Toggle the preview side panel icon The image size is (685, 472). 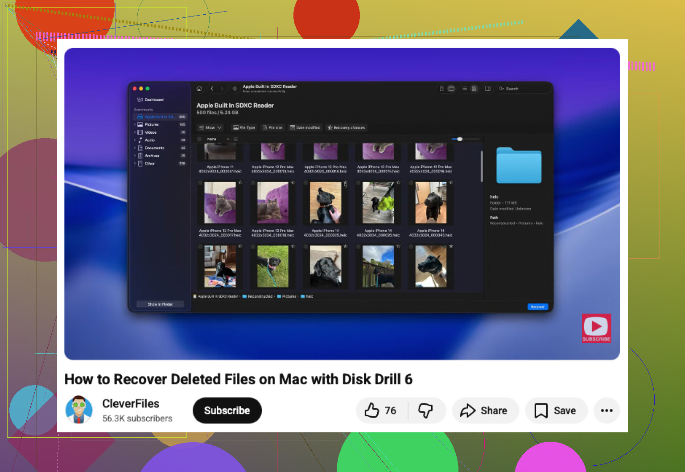pyautogui.click(x=488, y=89)
